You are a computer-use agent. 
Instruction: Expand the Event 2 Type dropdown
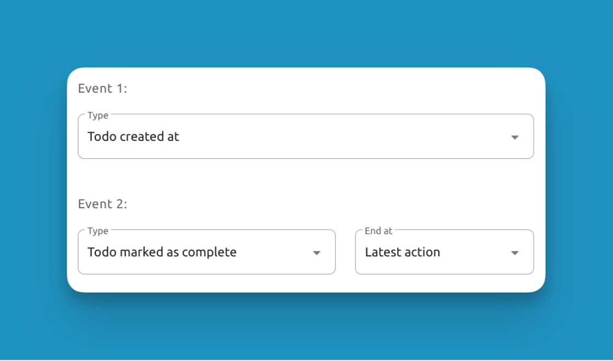tap(207, 252)
